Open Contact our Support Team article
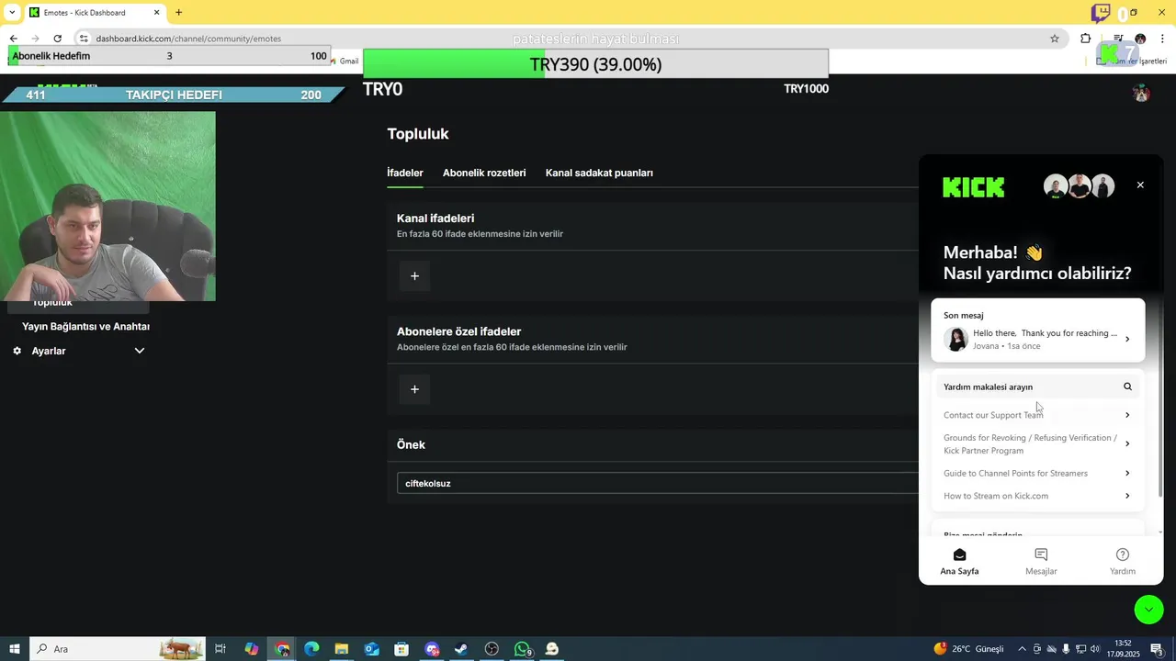This screenshot has width=1176, height=661. 1038,415
